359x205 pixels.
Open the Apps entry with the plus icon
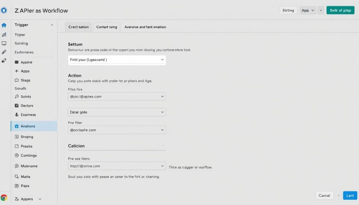(25, 71)
